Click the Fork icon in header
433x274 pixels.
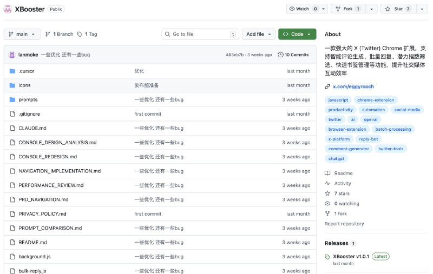coord(338,9)
